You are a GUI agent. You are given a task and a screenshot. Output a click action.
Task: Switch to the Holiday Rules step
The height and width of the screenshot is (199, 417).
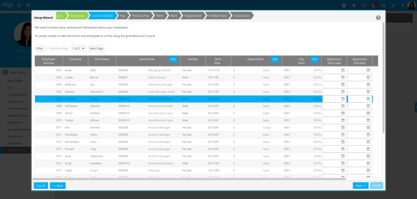click(217, 15)
